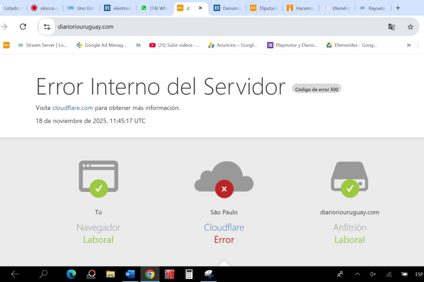Open Microsoft Word from the taskbar
The height and width of the screenshot is (282, 424).
tap(130, 274)
